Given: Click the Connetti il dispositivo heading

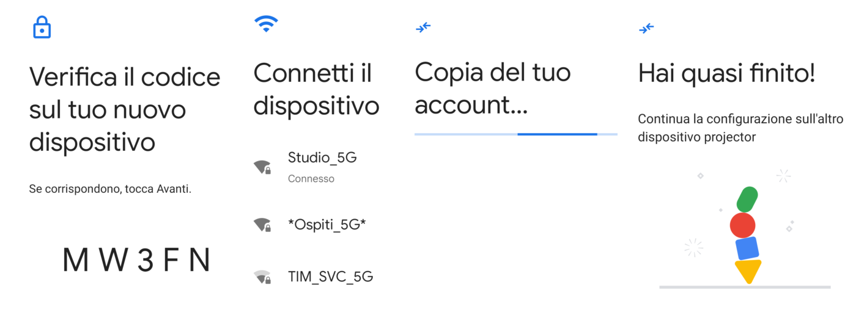Looking at the screenshot, I should (x=316, y=90).
